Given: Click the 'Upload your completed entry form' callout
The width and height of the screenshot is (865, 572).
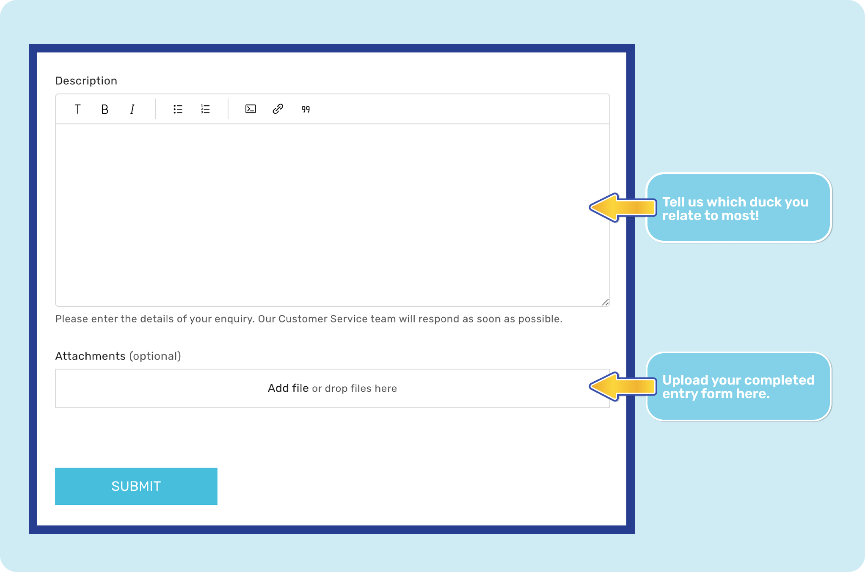Looking at the screenshot, I should [x=738, y=387].
